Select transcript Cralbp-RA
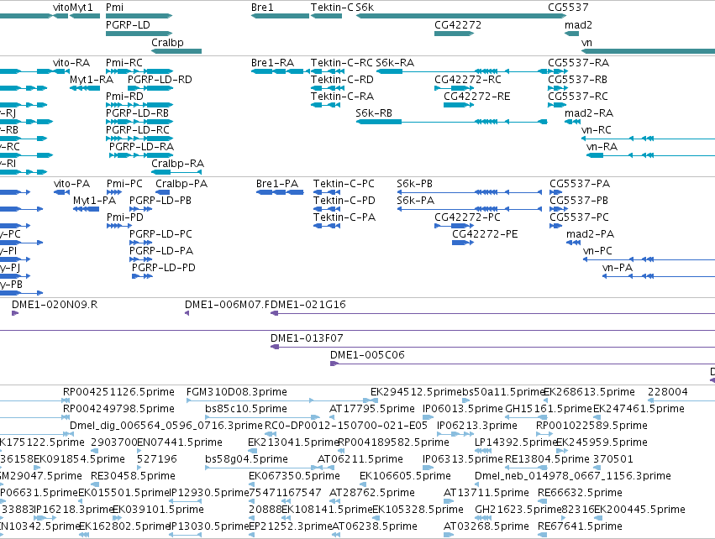The image size is (715, 539). pyautogui.click(x=177, y=164)
